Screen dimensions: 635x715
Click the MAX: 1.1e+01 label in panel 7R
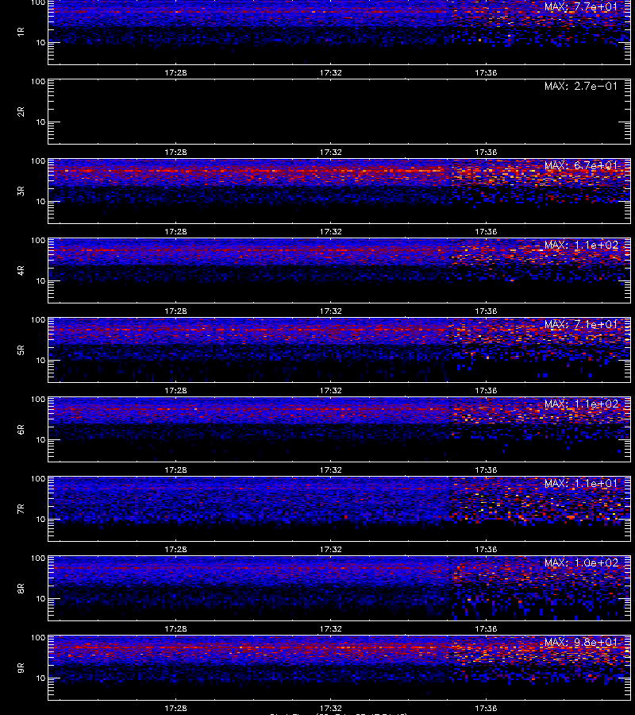[x=581, y=483]
